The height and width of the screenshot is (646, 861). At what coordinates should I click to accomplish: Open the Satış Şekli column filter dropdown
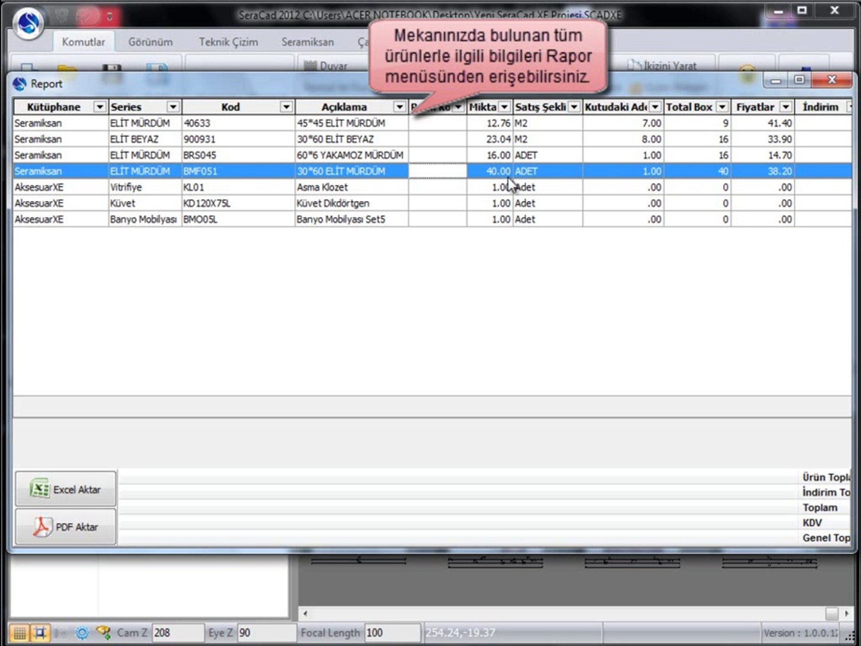tap(574, 106)
